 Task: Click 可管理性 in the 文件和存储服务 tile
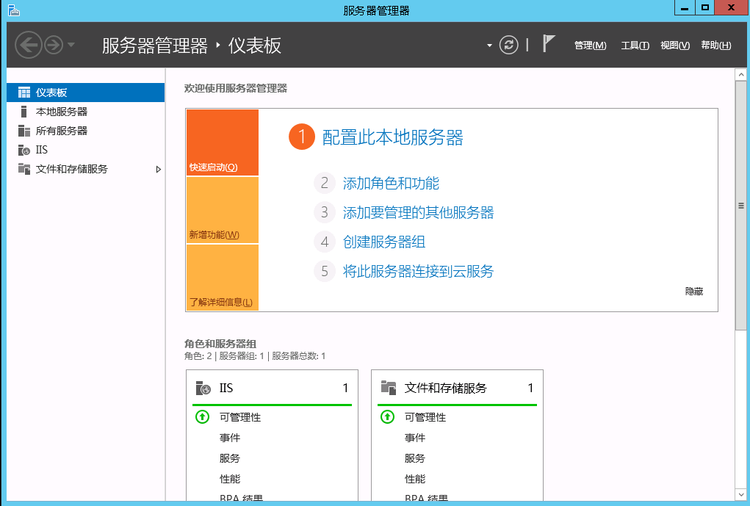(425, 417)
